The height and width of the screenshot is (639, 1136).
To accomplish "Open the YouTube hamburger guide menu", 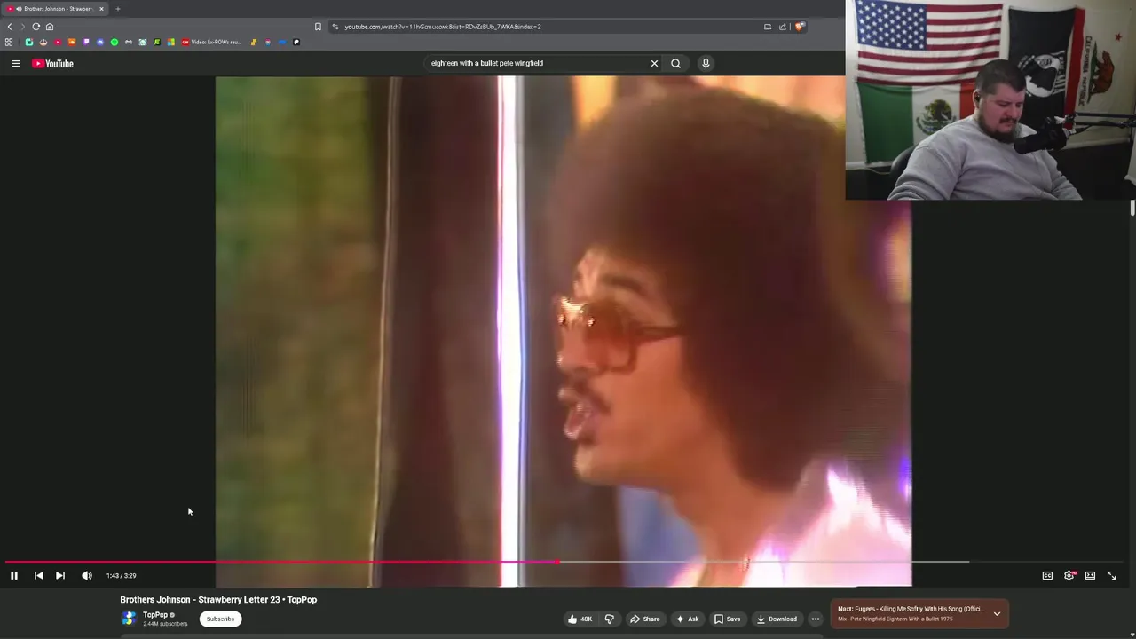I will click(16, 63).
